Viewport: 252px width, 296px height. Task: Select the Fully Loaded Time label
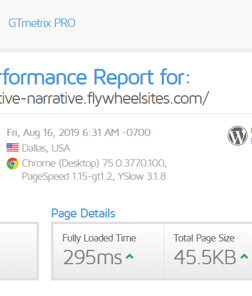coord(99,238)
